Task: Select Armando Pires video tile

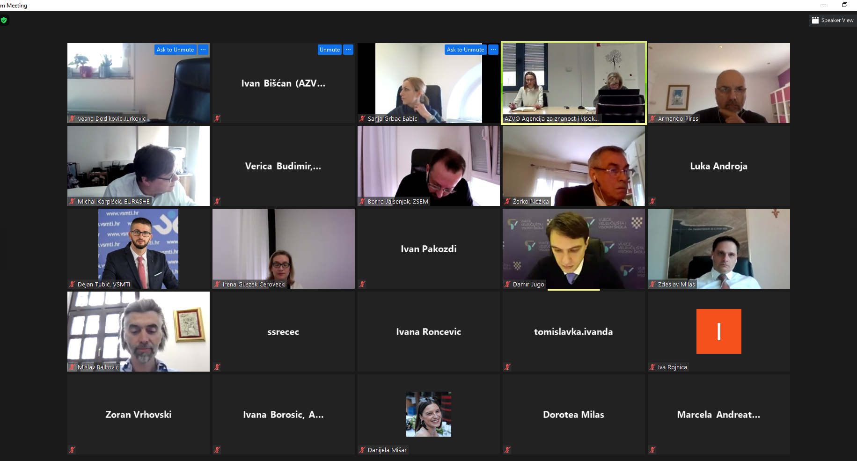Action: [719, 83]
